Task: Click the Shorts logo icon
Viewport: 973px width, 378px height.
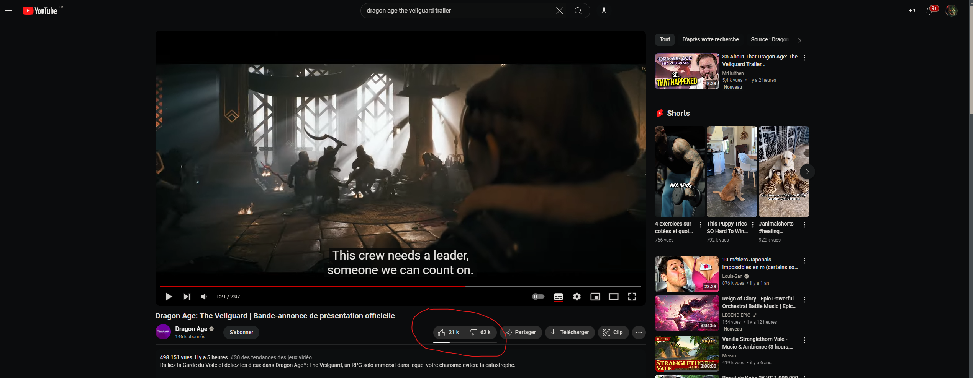Action: click(660, 113)
